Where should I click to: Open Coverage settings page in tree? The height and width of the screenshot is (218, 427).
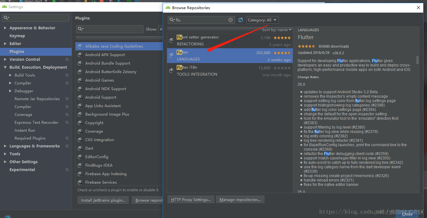click(23, 114)
